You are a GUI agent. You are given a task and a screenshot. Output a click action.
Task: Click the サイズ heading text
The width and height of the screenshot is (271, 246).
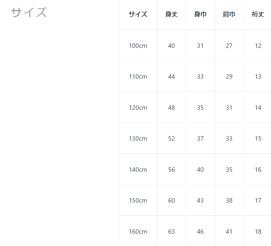(x=29, y=13)
